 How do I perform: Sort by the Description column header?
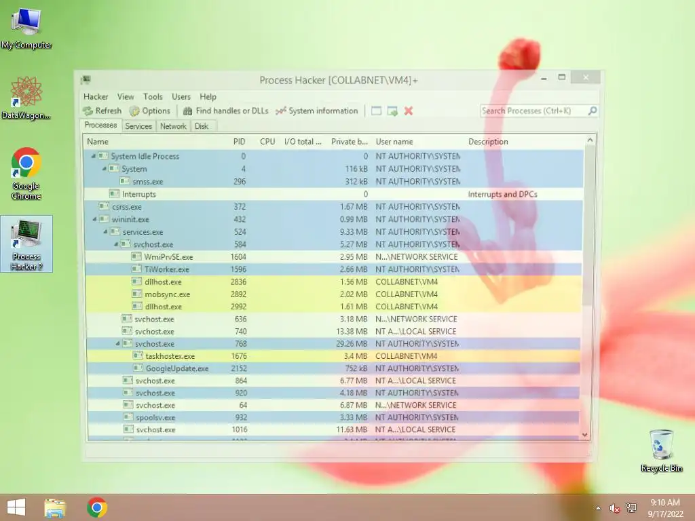coord(488,142)
